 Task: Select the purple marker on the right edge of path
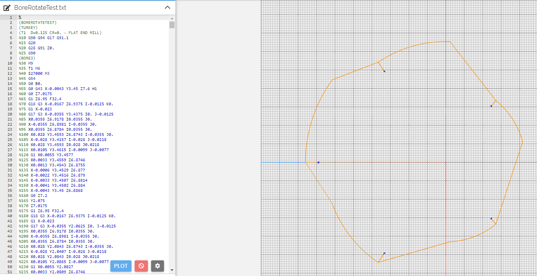click(491, 106)
